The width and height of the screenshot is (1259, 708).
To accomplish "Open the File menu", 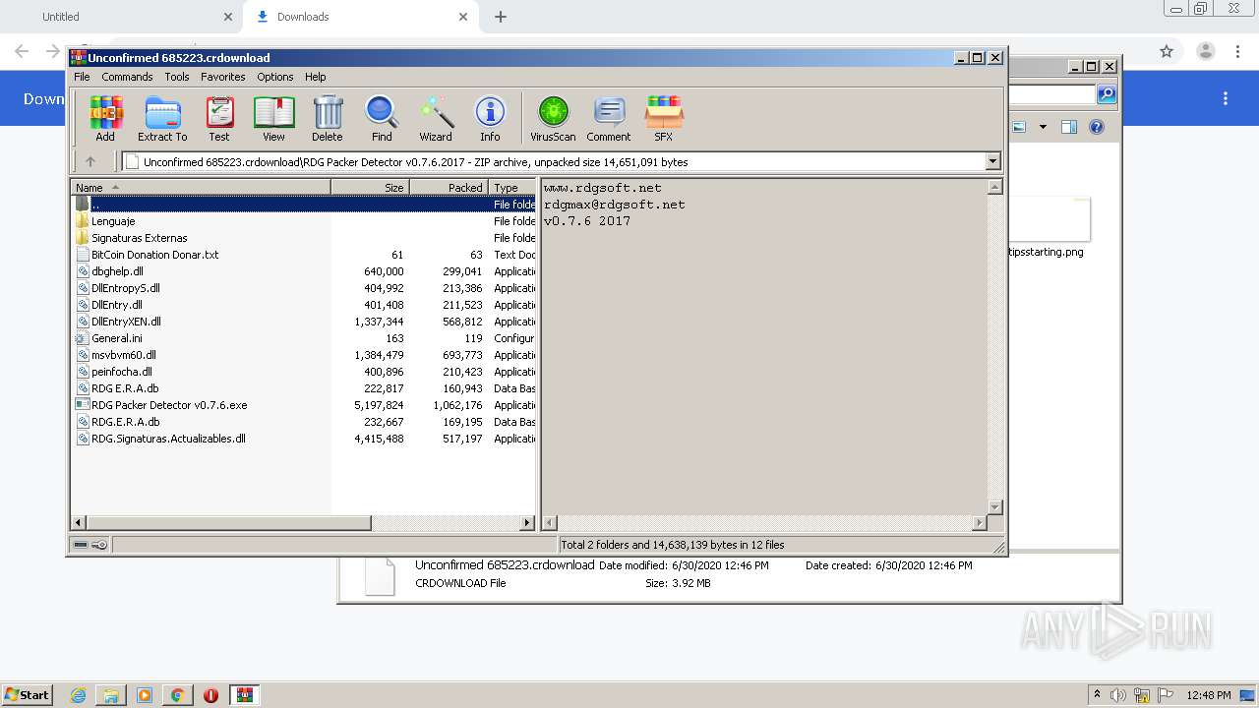I will pos(82,77).
